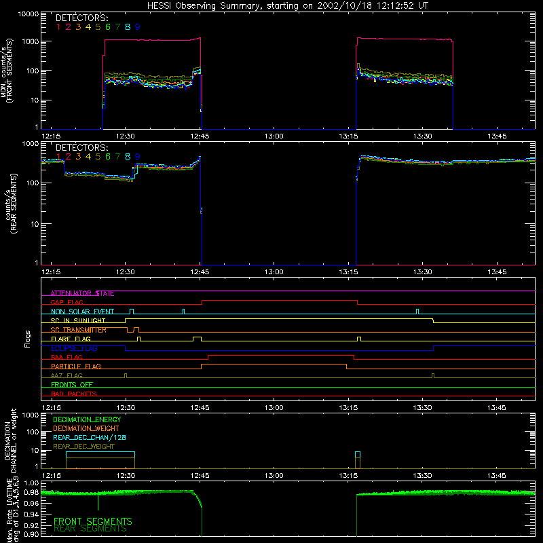Click the FLARE_FLAG label
This screenshot has height=543, width=543.
71,339
